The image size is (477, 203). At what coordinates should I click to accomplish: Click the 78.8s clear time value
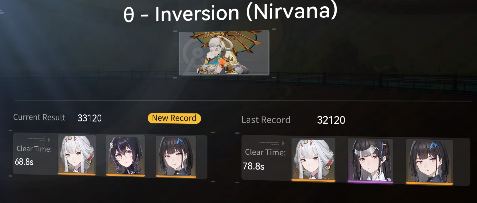pyautogui.click(x=253, y=166)
